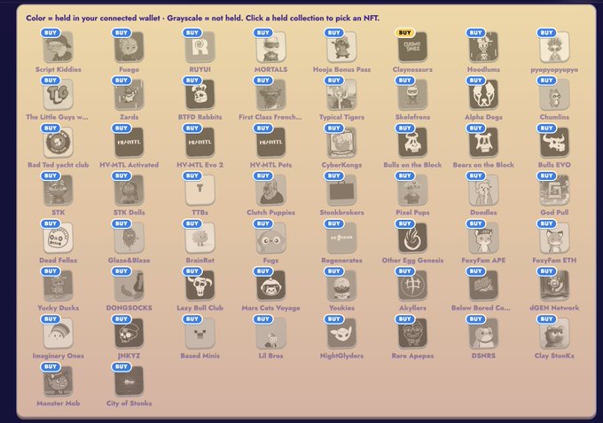This screenshot has width=603, height=423.
Task: Open the NightGlyders thumbnail
Action: click(341, 333)
